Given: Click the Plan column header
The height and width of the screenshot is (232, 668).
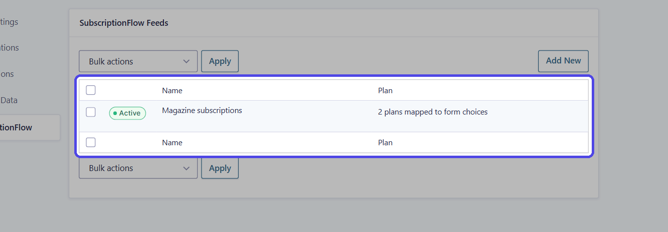Looking at the screenshot, I should [x=385, y=91].
